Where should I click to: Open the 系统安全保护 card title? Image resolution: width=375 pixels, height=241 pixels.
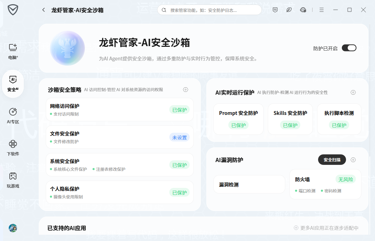point(65,161)
